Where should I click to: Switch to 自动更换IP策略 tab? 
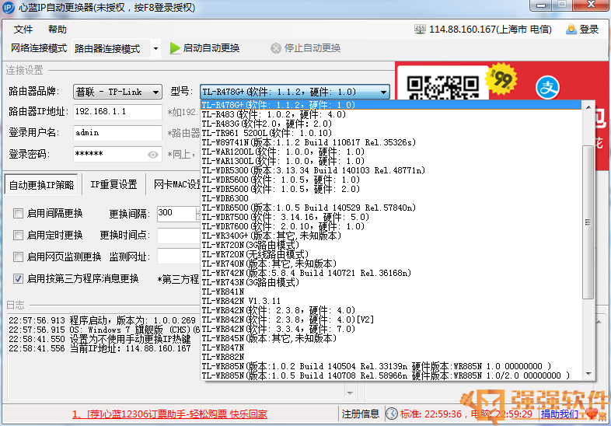[41, 185]
